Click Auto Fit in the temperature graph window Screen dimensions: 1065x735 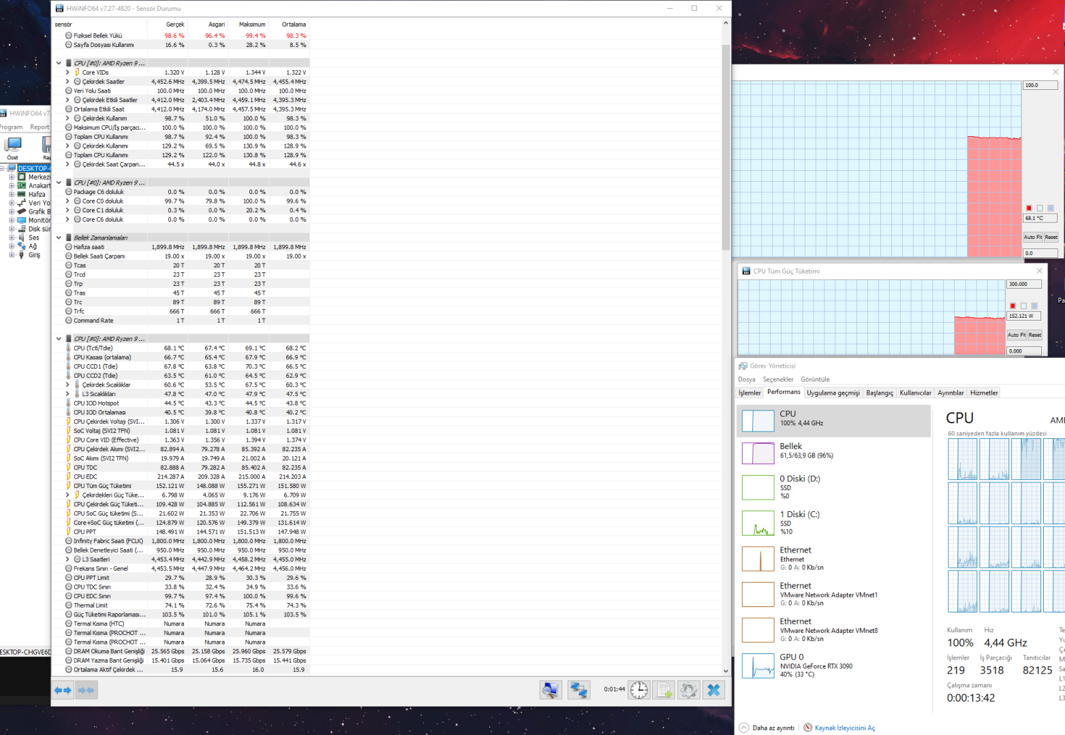tap(1033, 237)
